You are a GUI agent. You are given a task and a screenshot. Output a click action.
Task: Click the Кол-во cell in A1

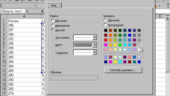(24, 21)
